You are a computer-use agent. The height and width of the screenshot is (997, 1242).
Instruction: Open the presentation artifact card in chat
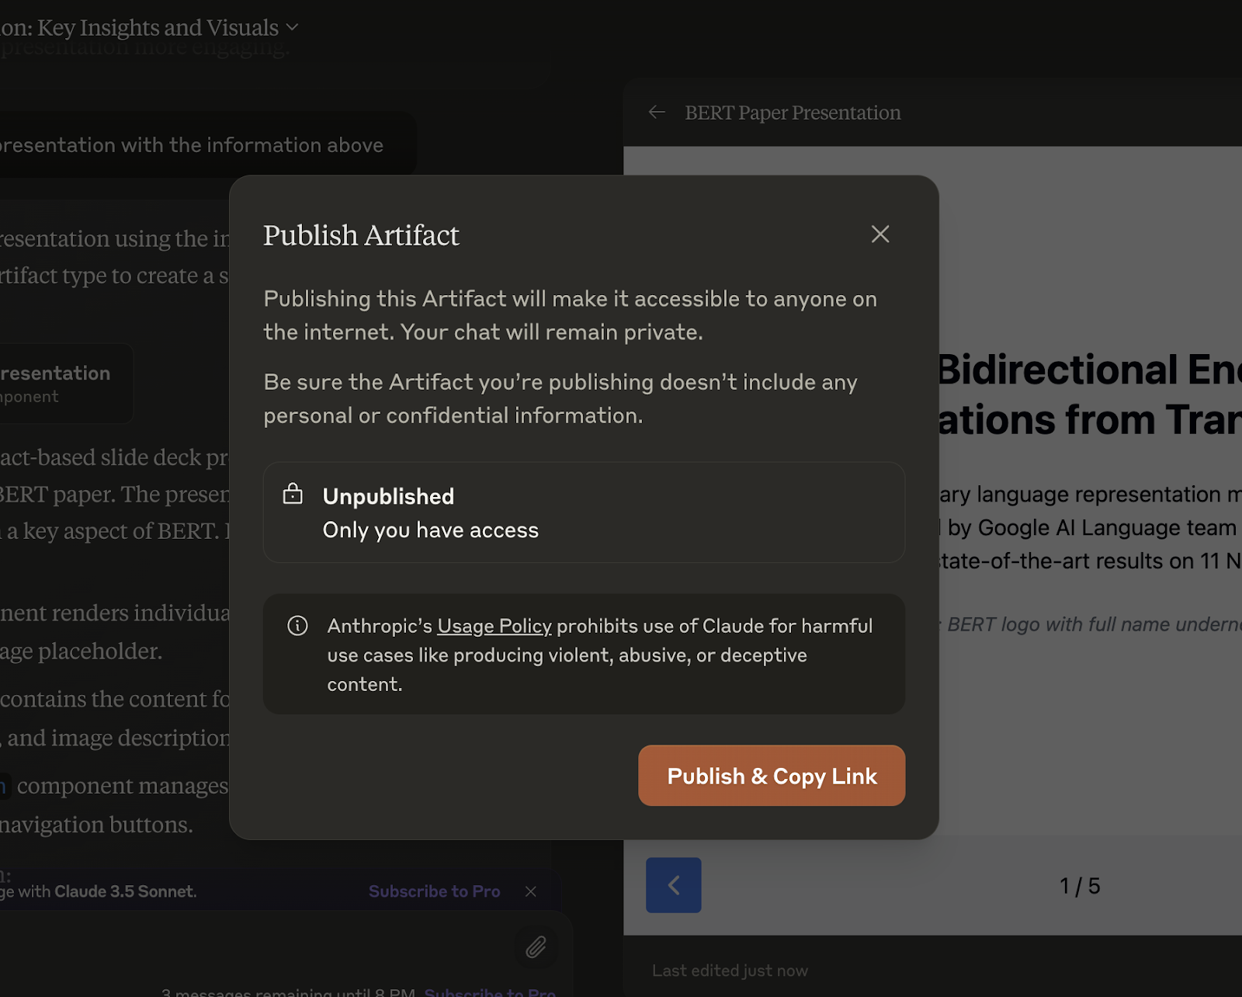pyautogui.click(x=66, y=384)
